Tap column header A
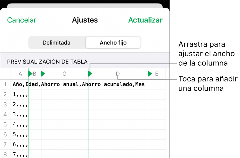240x158 pixels. pyautogui.click(x=20, y=74)
